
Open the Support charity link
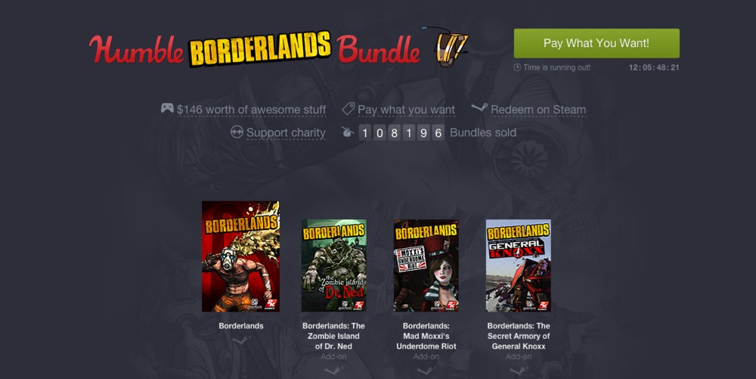pyautogui.click(x=286, y=132)
